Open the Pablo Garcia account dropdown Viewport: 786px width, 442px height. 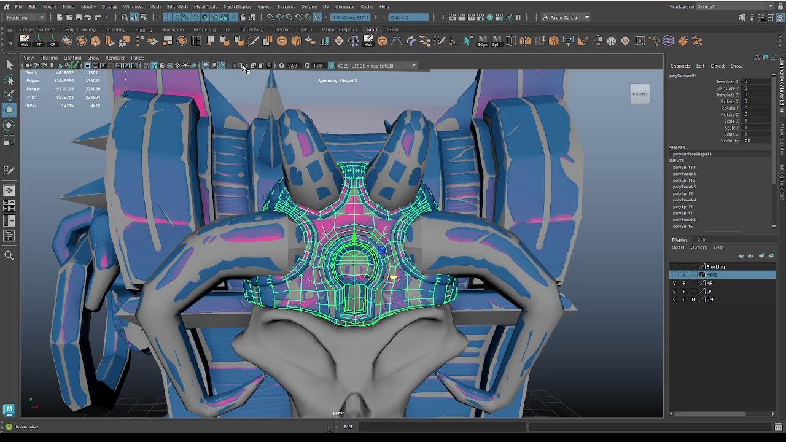tap(566, 17)
